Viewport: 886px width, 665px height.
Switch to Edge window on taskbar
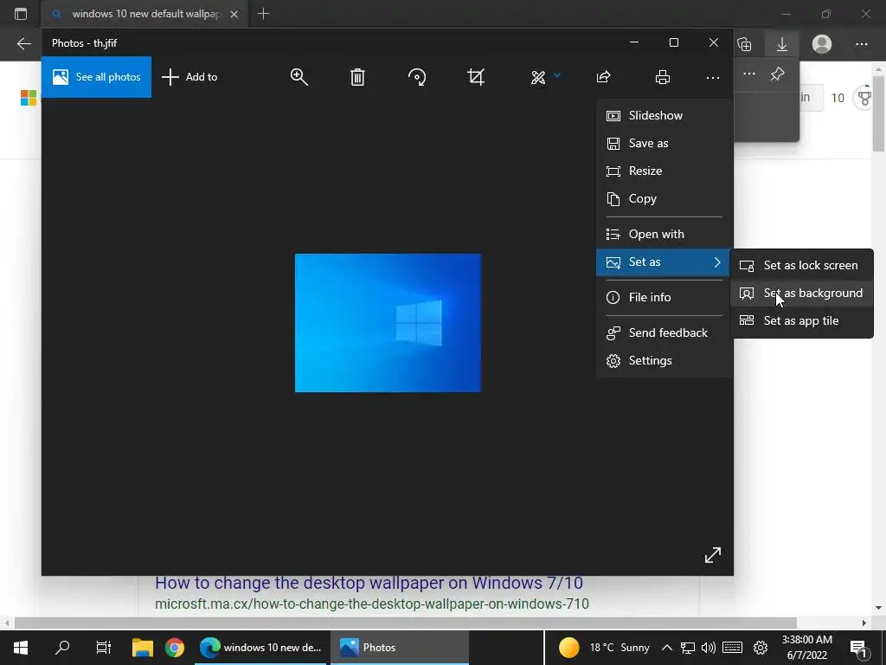pos(260,648)
